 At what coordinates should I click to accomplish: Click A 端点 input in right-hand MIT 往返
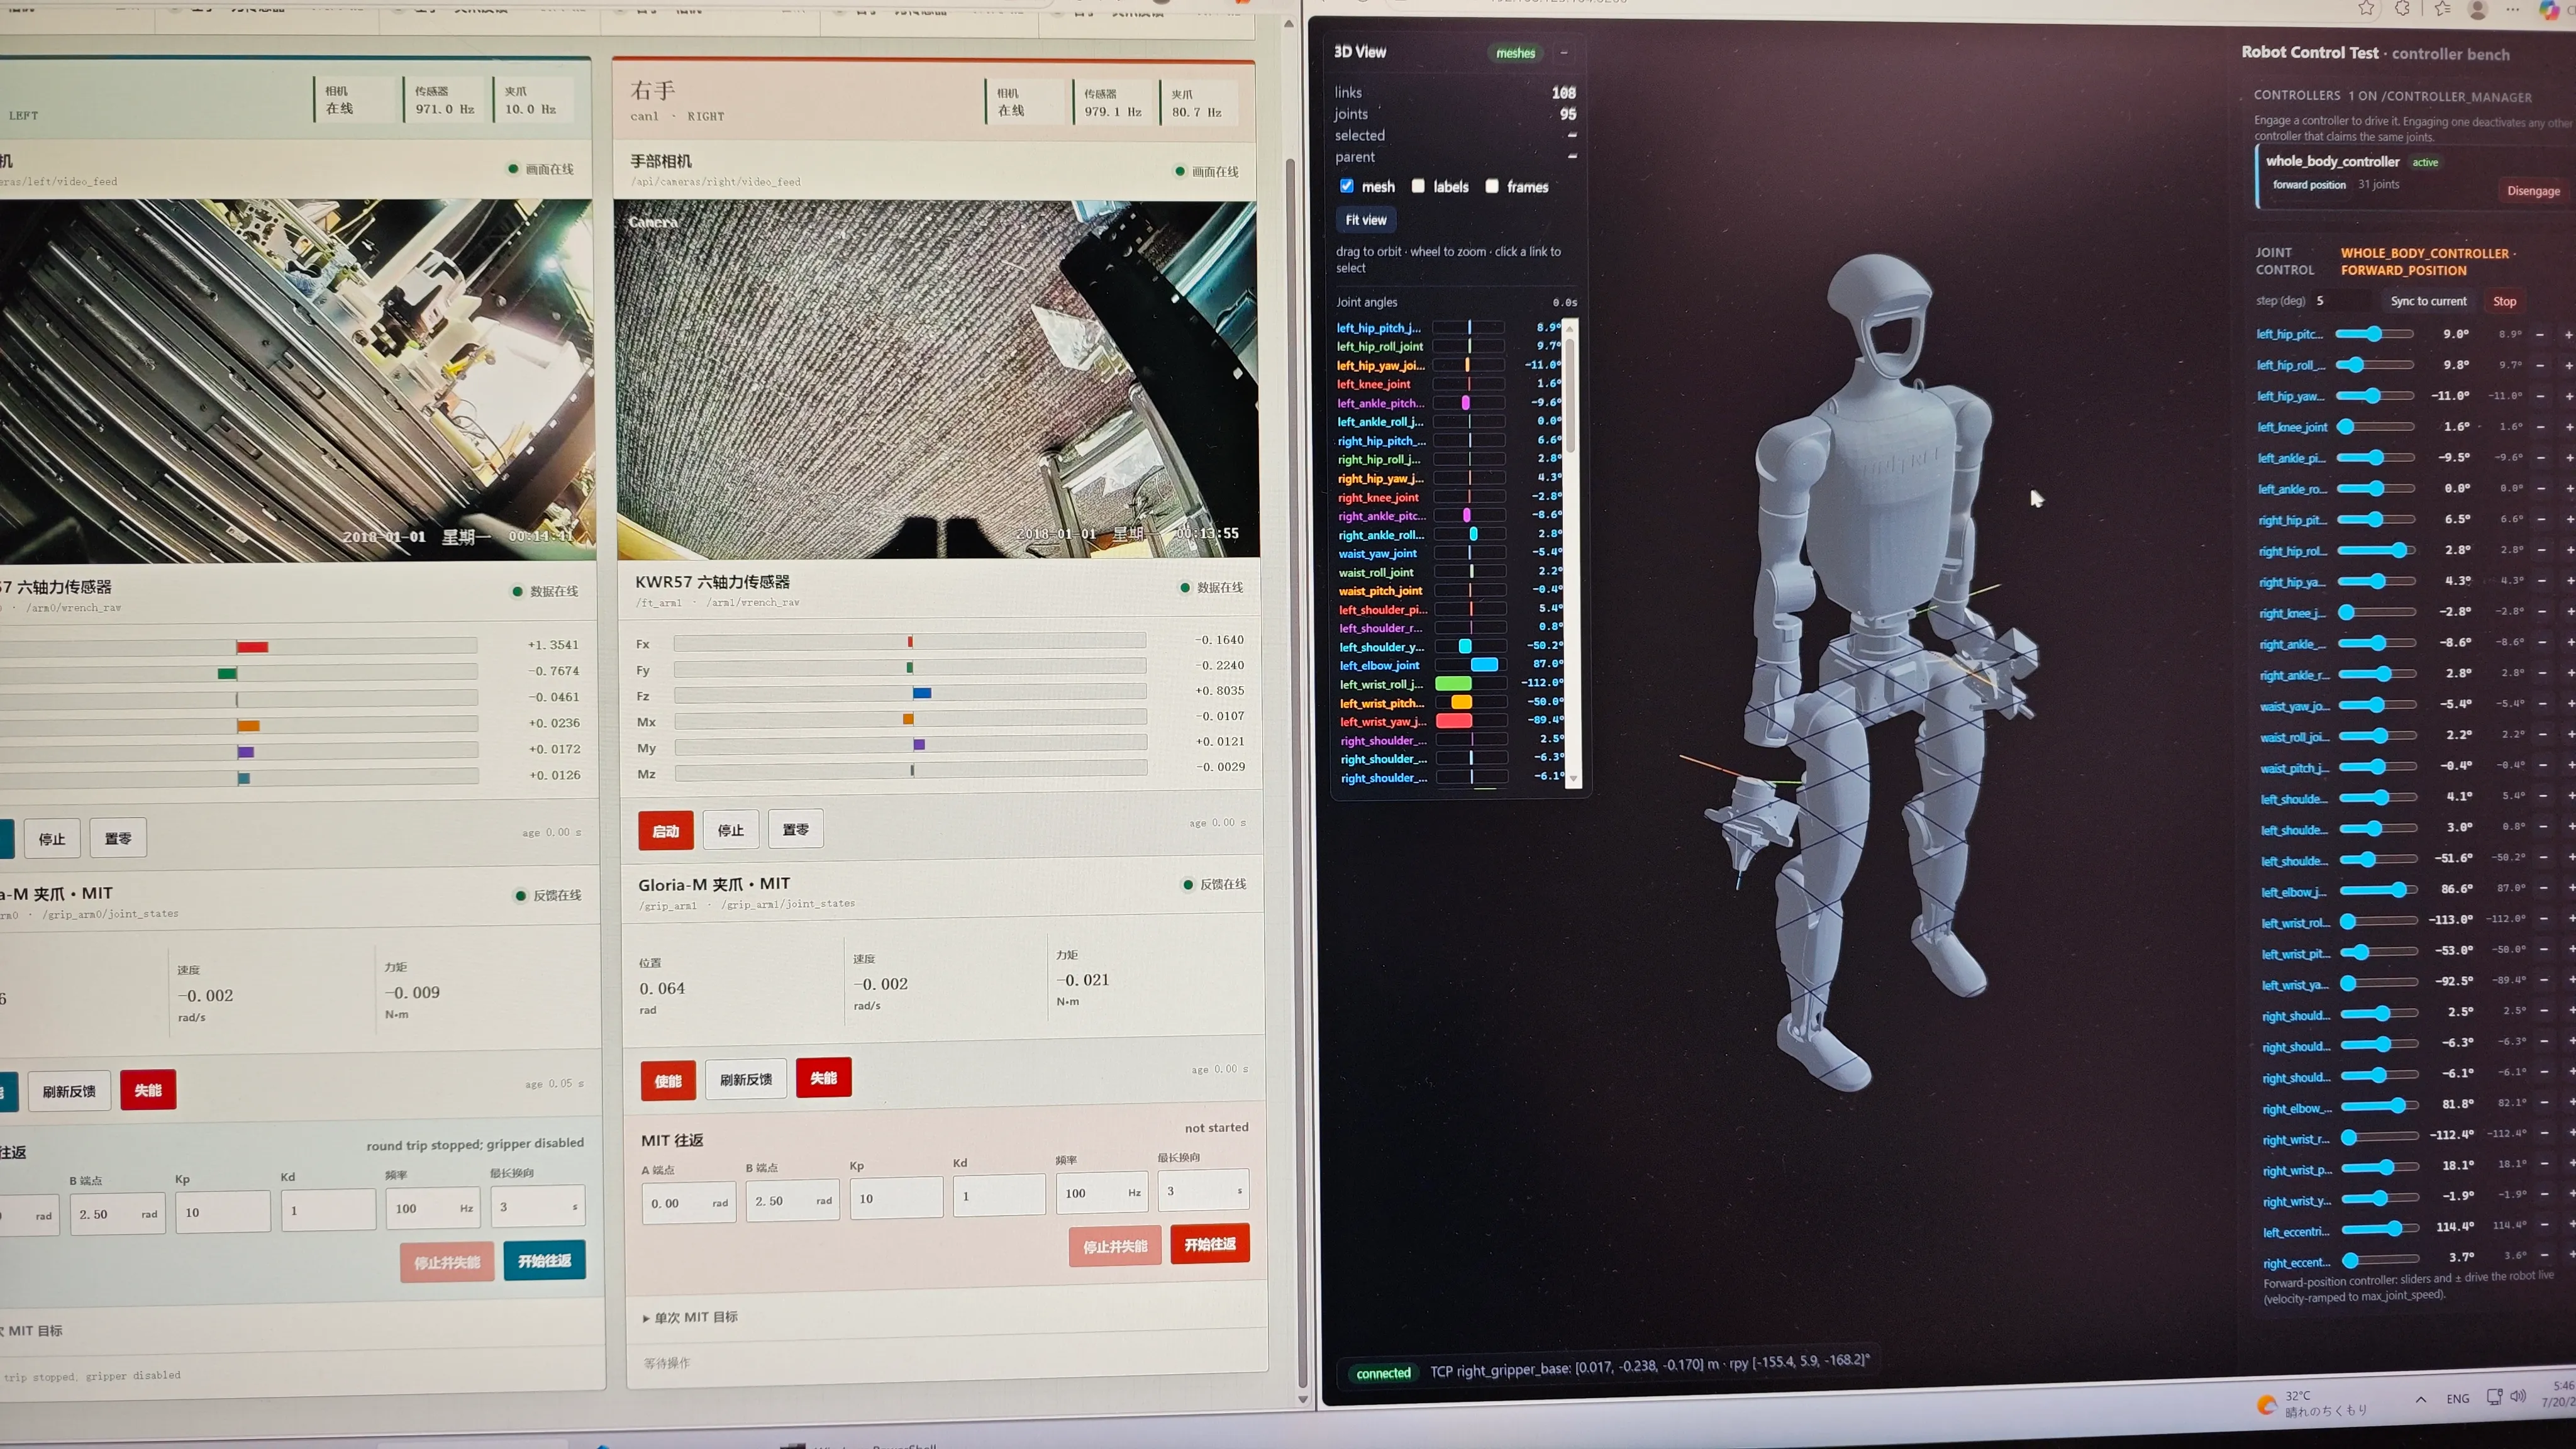pyautogui.click(x=689, y=1202)
